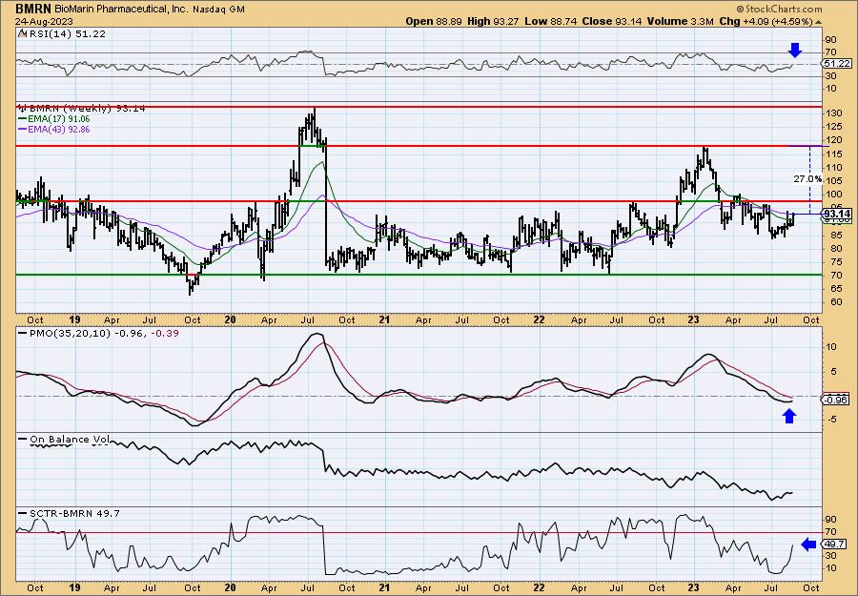This screenshot has width=858, height=596.
Task: Click the chart date 24-Aug-2023
Action: click(43, 21)
